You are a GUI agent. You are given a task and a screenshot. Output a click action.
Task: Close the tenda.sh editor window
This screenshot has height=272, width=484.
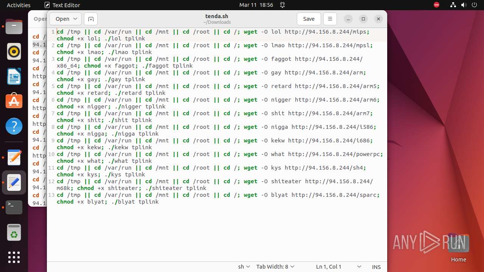(x=378, y=19)
